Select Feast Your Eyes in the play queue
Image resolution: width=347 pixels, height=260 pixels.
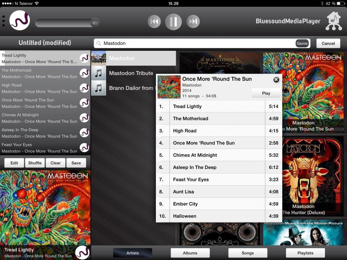pos(45,148)
